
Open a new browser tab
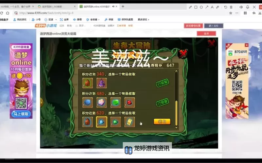(x=123, y=6)
